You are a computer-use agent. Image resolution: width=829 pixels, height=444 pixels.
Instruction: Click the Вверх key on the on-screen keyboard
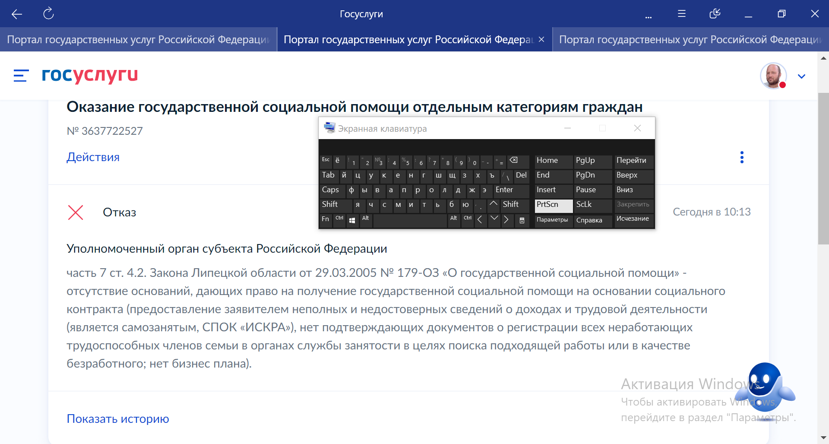(x=634, y=176)
